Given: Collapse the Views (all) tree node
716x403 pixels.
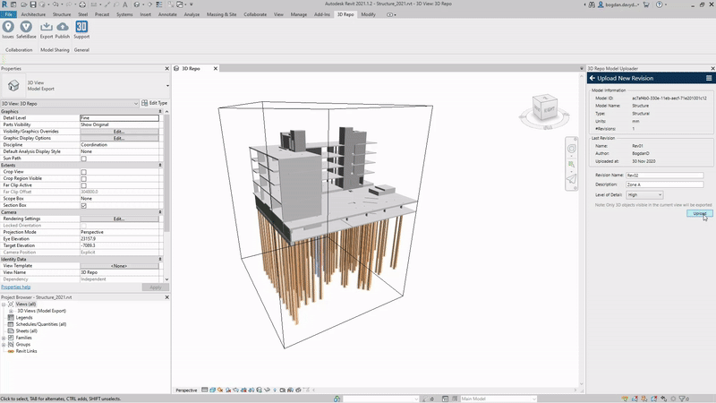Looking at the screenshot, I should [x=4, y=304].
